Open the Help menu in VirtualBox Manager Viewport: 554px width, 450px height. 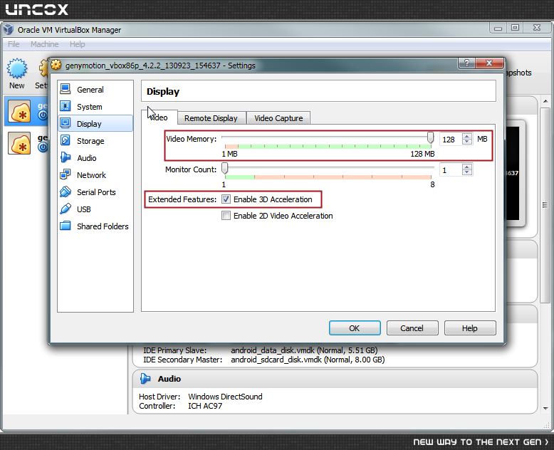(77, 44)
